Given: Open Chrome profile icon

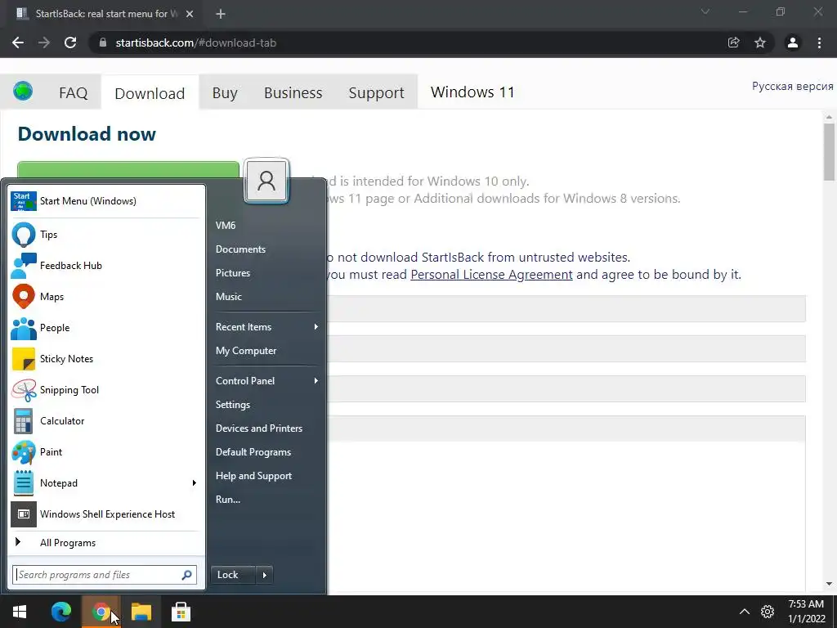Looking at the screenshot, I should 793,43.
